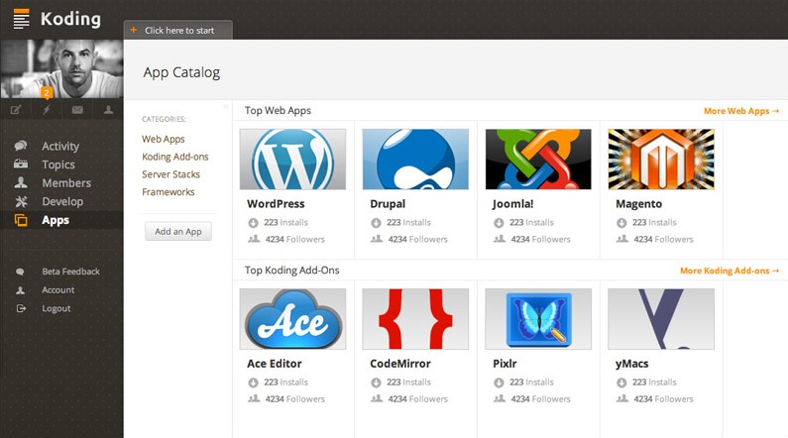Image resolution: width=788 pixels, height=438 pixels.
Task: Click the Topics icon in sidebar
Action: [21, 164]
